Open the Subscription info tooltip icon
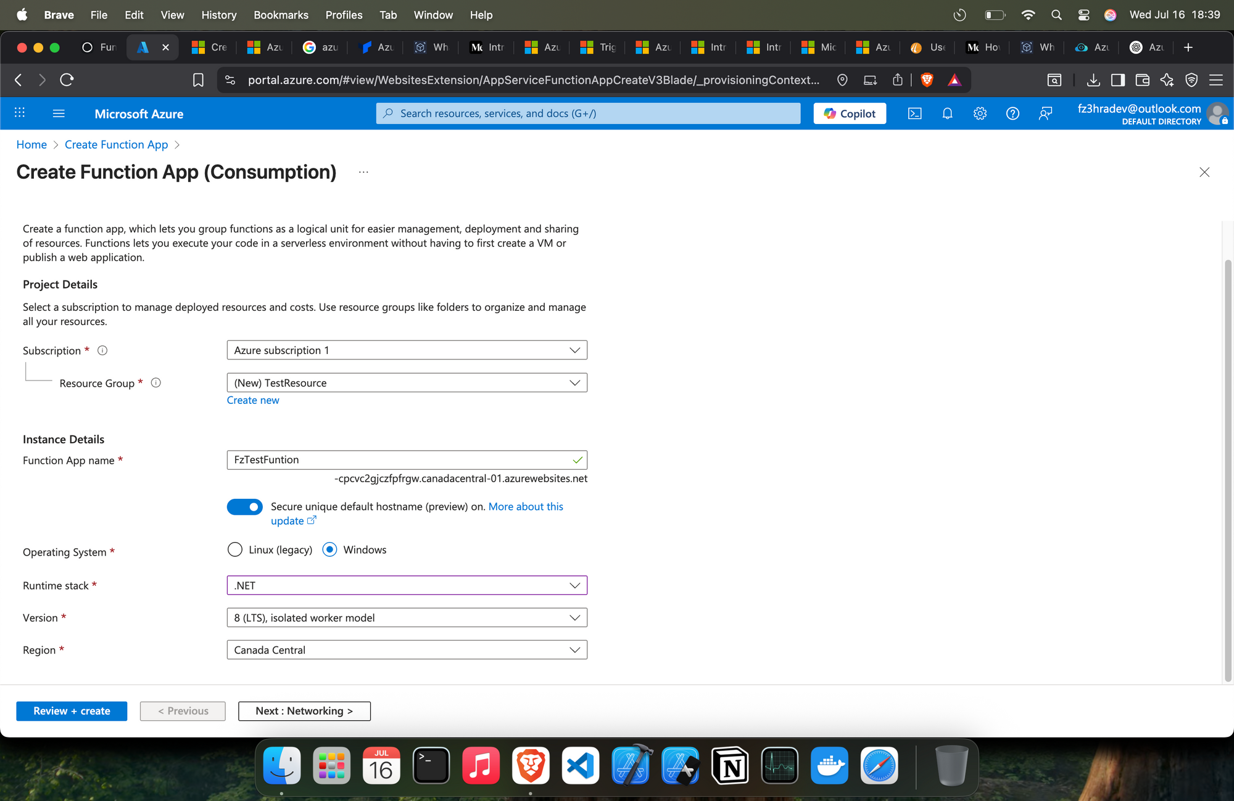 point(102,350)
